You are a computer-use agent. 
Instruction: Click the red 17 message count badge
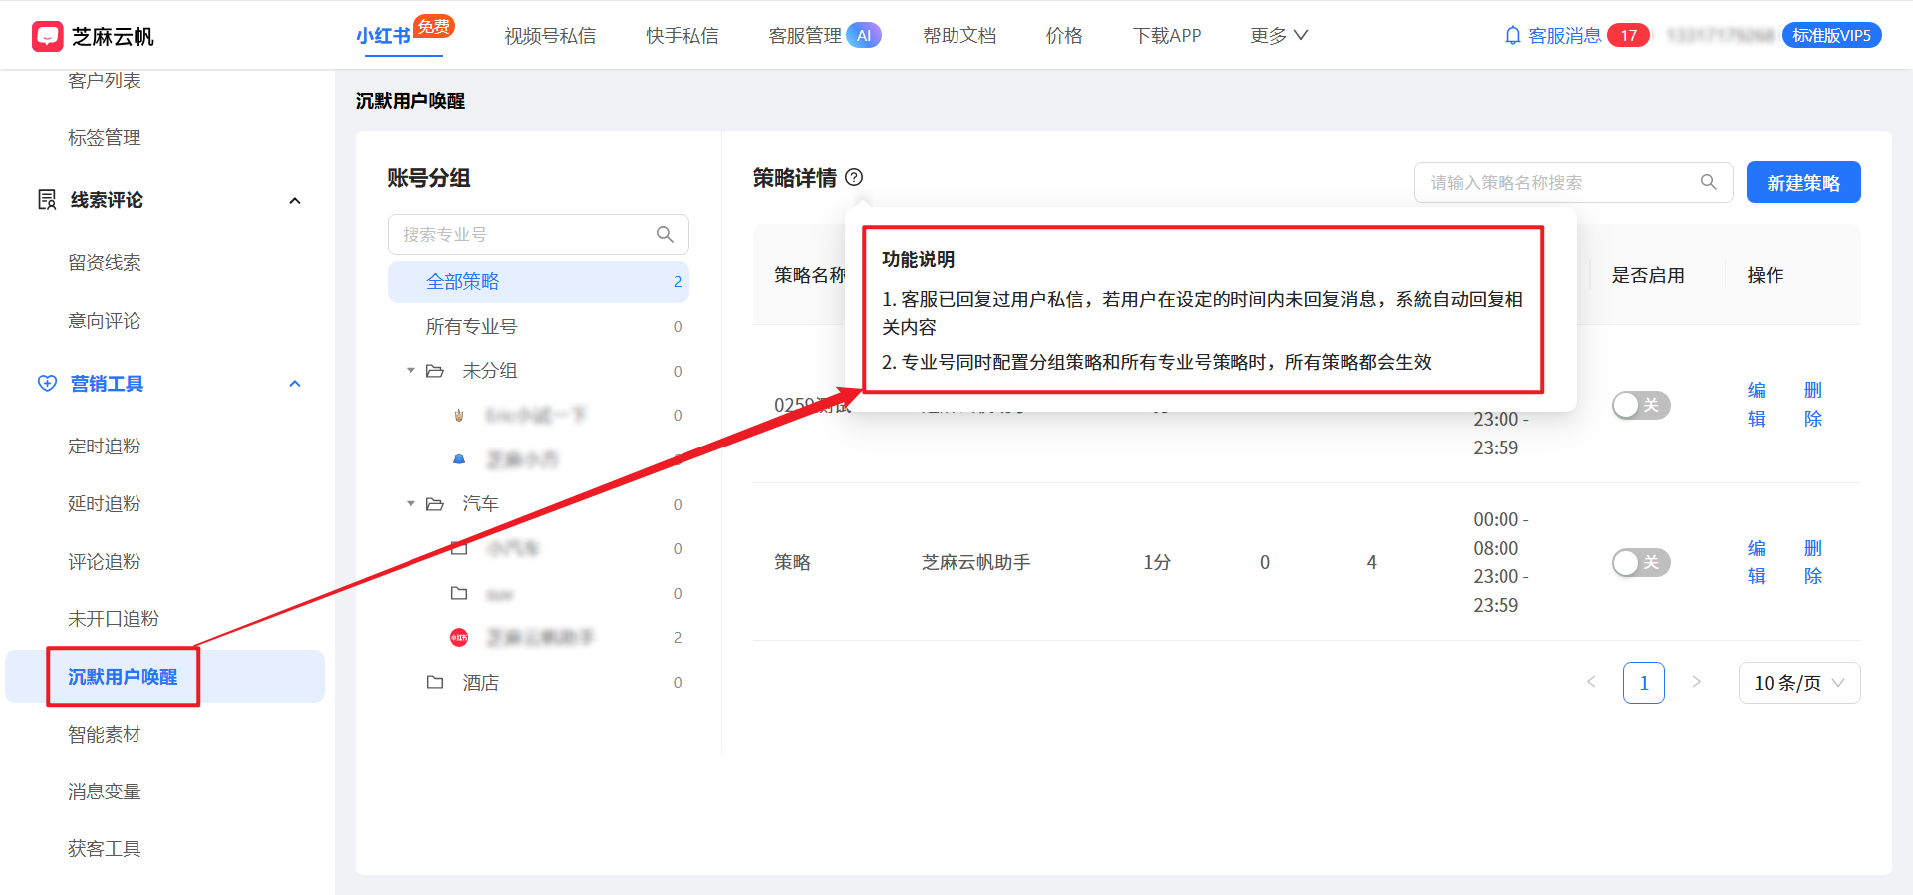click(1628, 36)
